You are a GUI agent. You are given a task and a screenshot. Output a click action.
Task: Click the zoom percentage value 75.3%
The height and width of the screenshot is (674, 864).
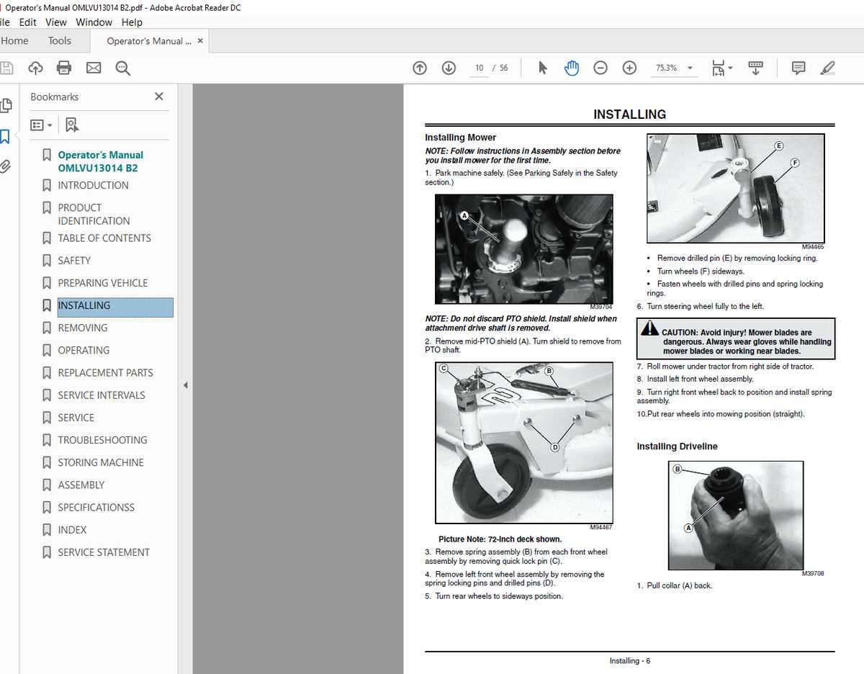click(x=666, y=68)
